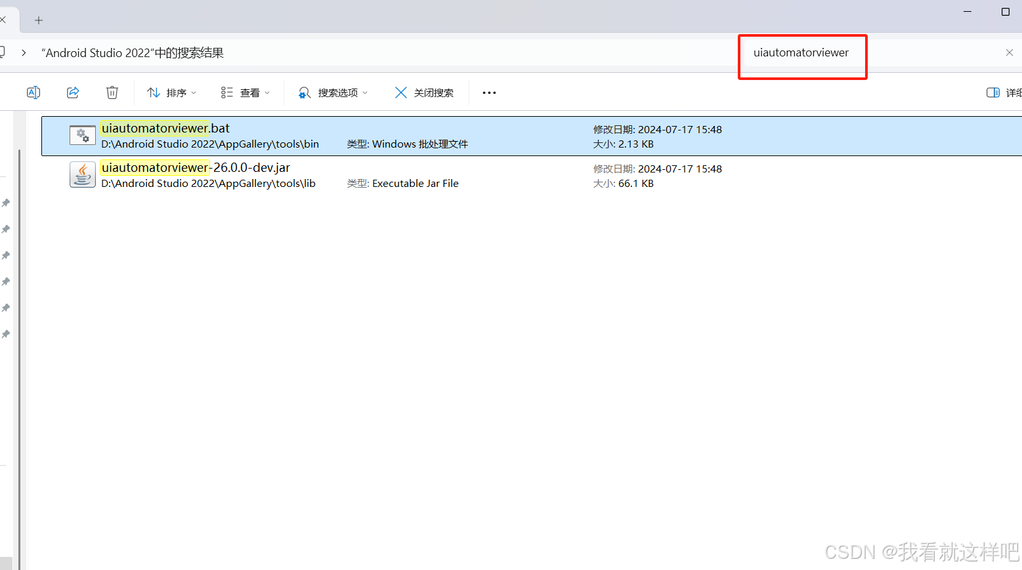Close search by clicking 关闭搜索
Viewport: 1022px width, 570px height.
click(425, 92)
